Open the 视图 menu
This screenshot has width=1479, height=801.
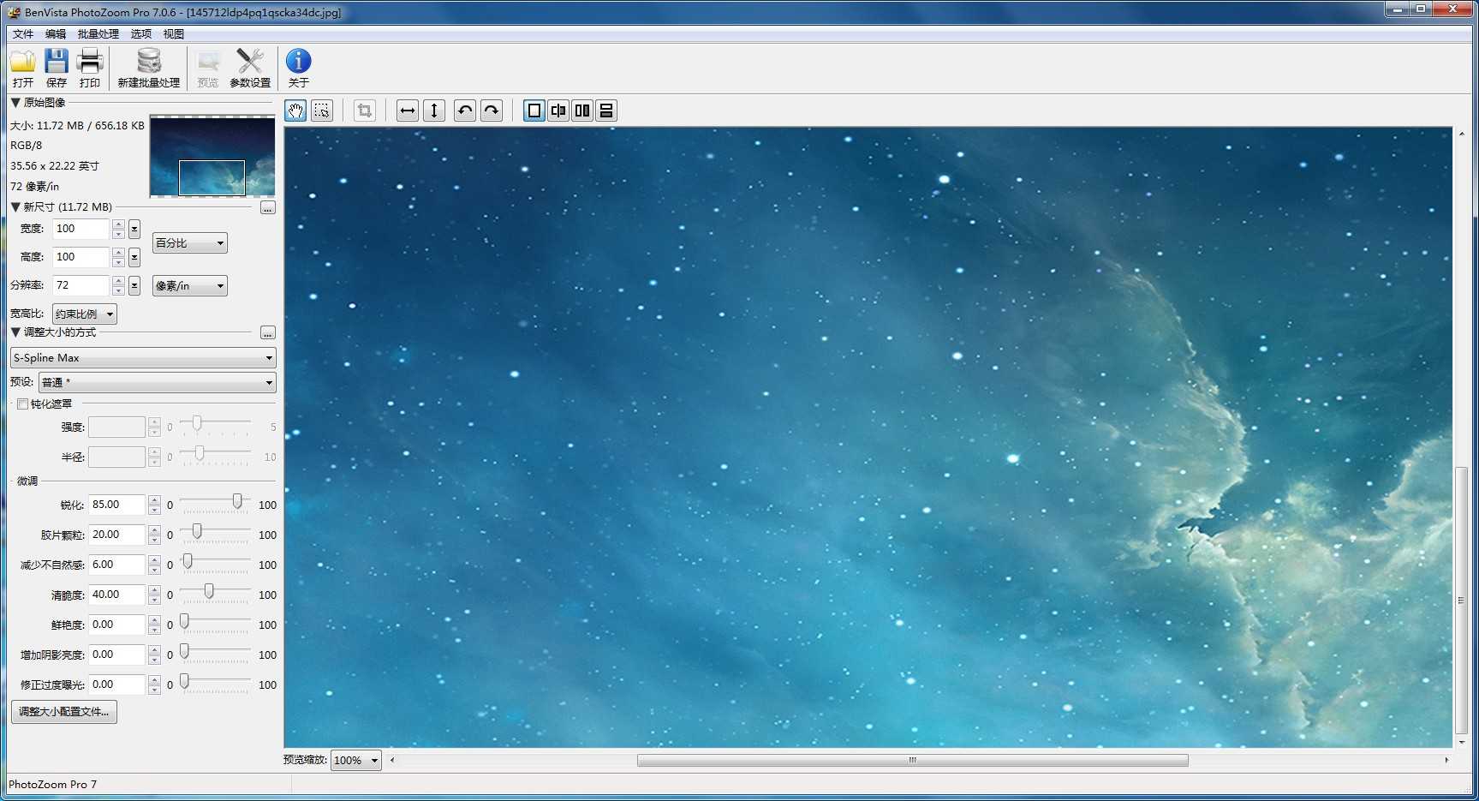(x=174, y=34)
